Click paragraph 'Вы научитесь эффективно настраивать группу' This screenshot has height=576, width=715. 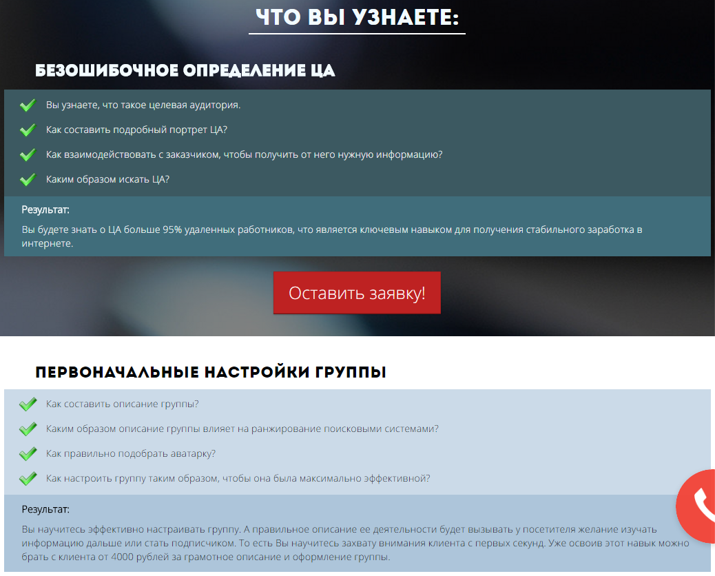[355, 543]
